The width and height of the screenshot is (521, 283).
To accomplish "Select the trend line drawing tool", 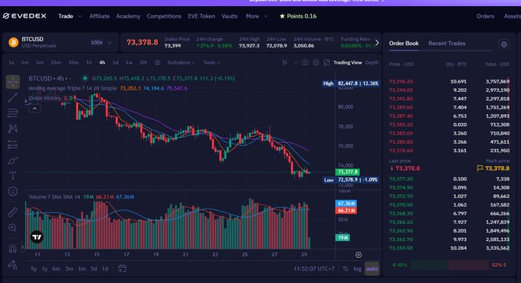I will [x=12, y=97].
